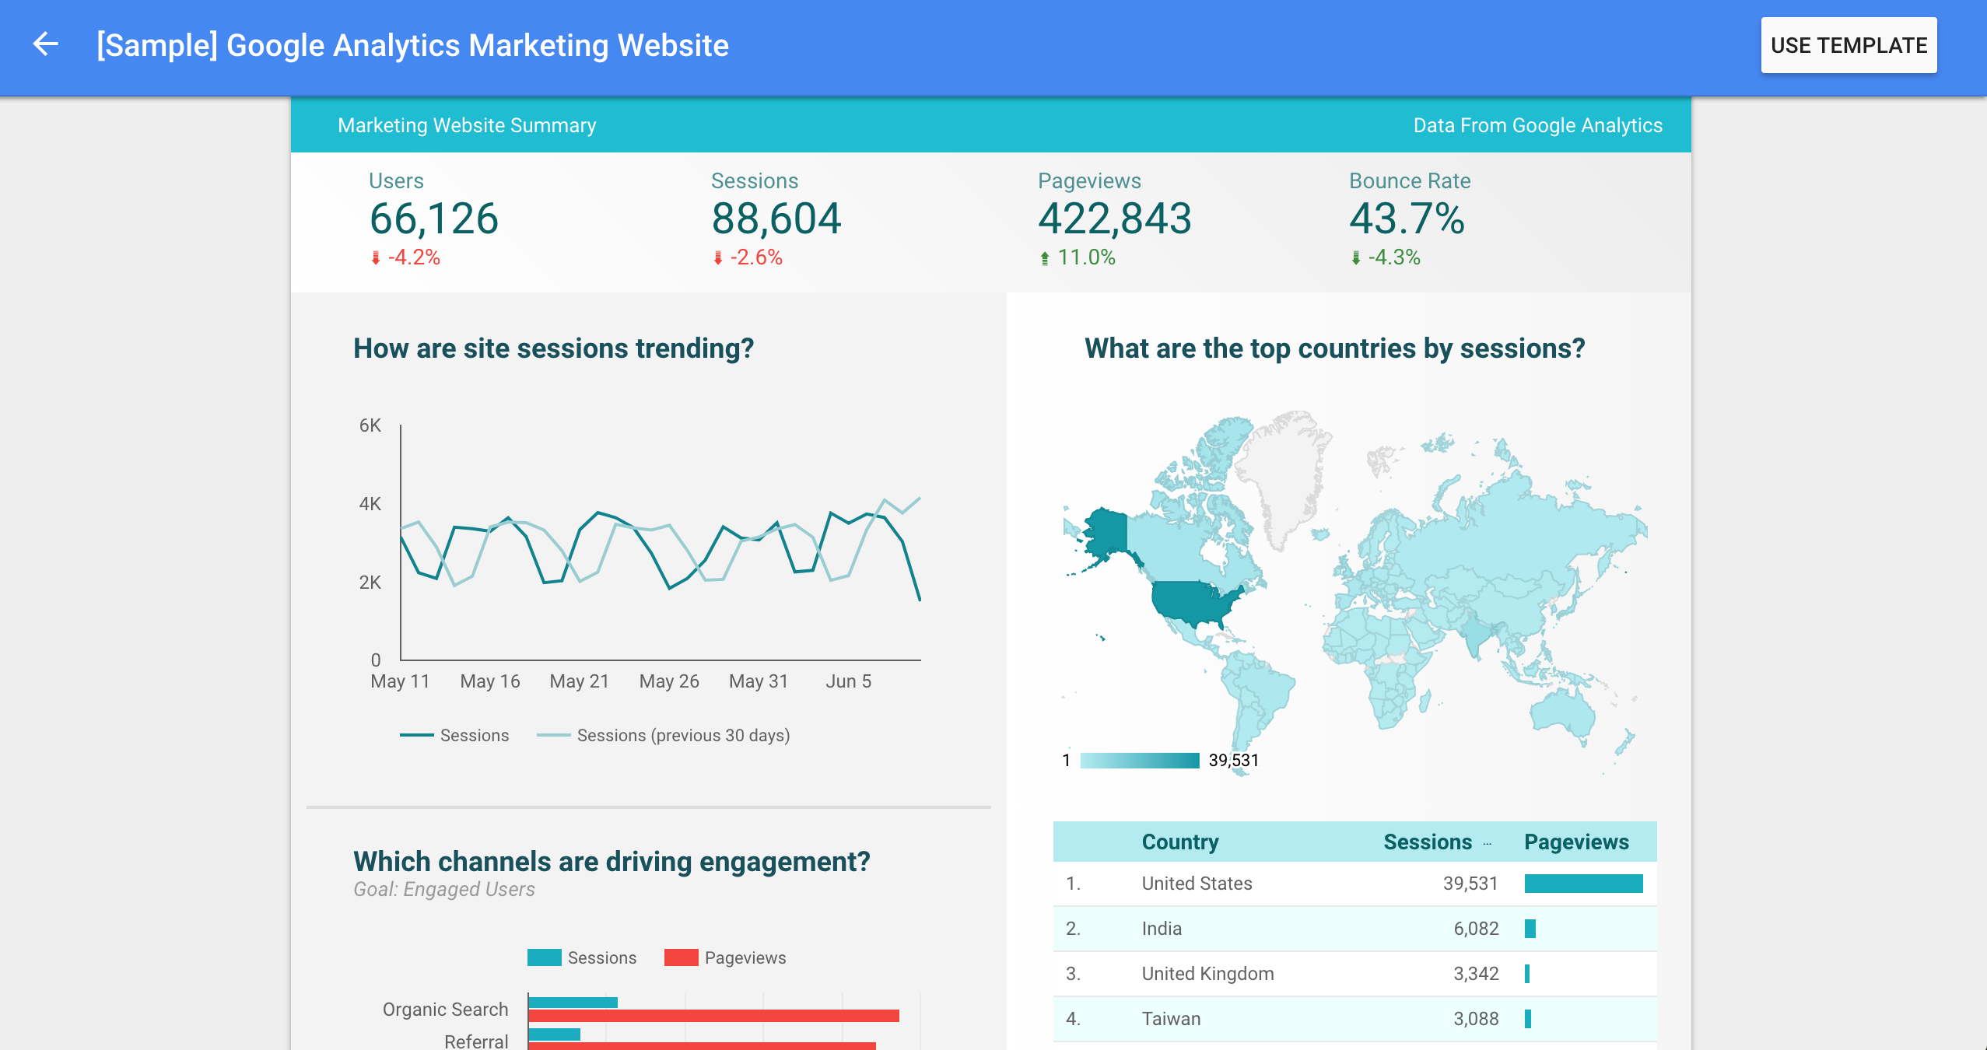Click Data From Google Analytics text
Screen dimensions: 1987x1050
pos(1537,125)
